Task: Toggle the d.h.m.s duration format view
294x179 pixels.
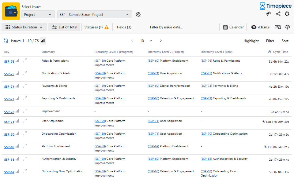Action: [x=261, y=27]
